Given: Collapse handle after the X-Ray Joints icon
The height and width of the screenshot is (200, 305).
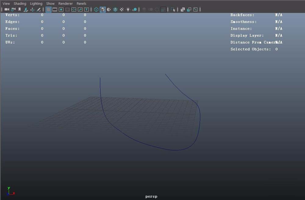Looking at the screenshot, I should (200, 9).
